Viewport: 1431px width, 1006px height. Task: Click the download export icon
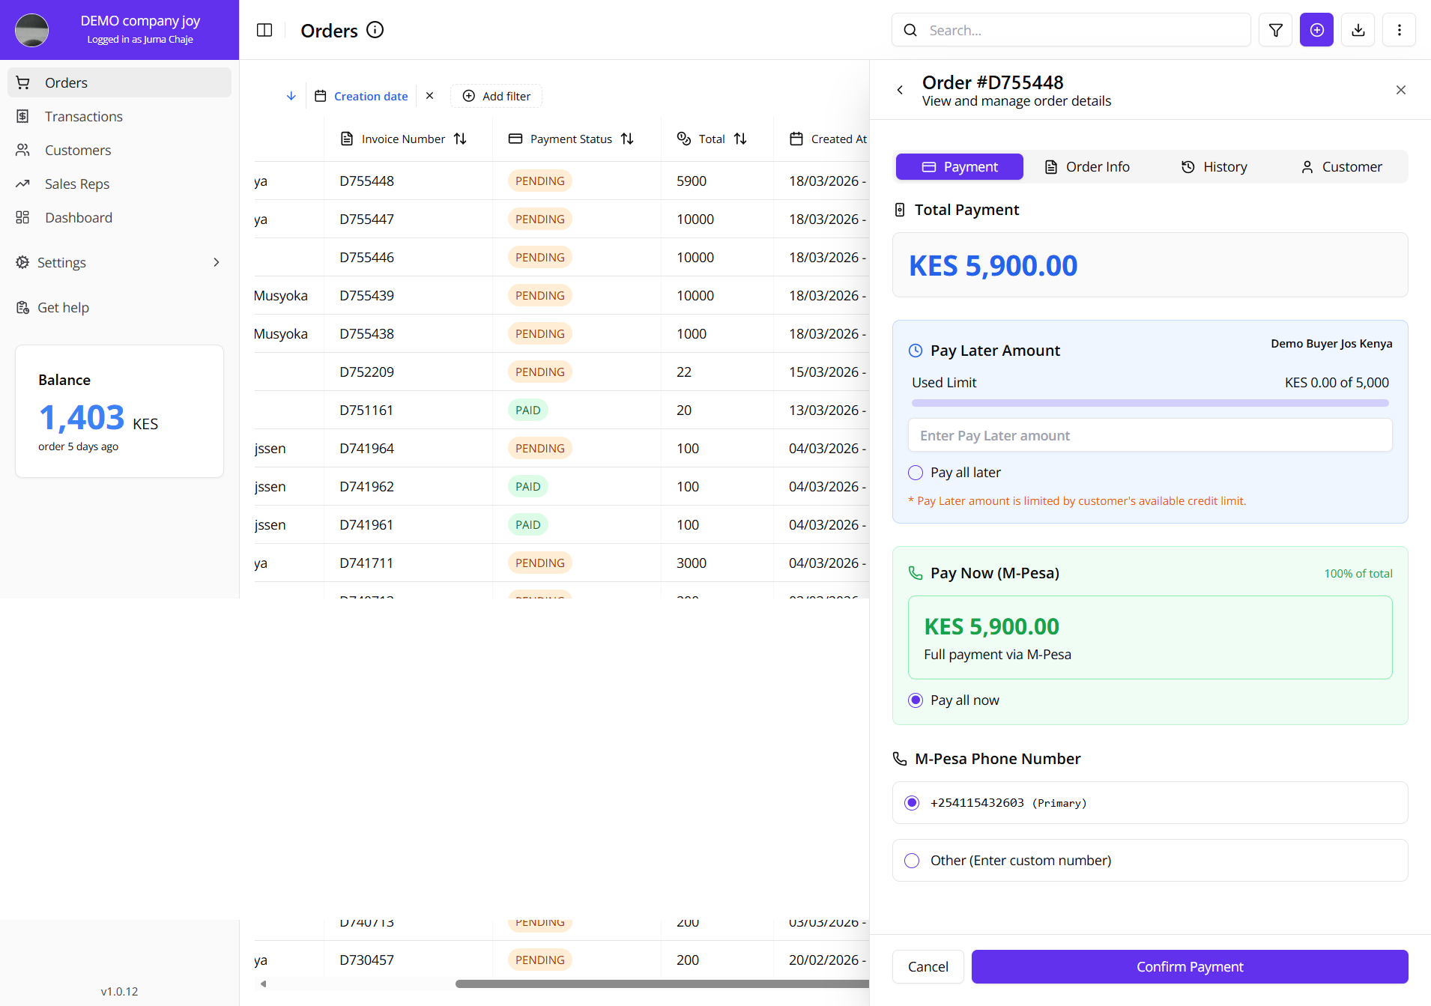[x=1358, y=30]
